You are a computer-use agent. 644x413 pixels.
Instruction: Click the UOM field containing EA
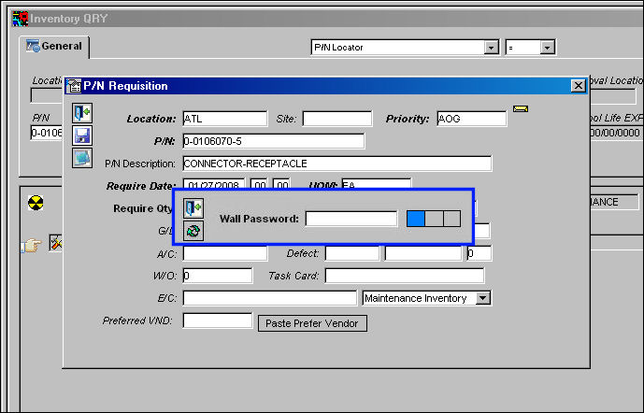(376, 184)
